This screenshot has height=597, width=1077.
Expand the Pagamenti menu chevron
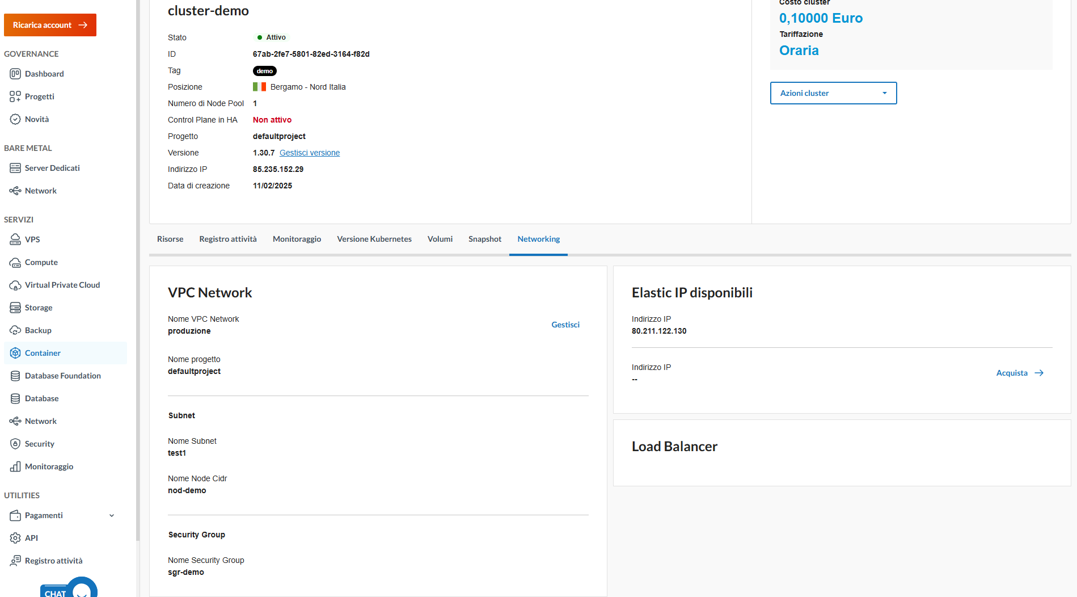[111, 515]
